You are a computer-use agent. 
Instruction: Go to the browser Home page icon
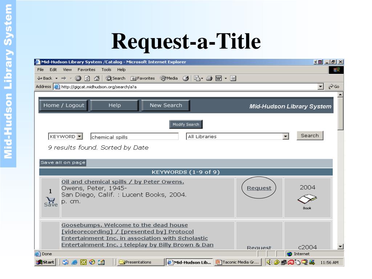[97, 78]
